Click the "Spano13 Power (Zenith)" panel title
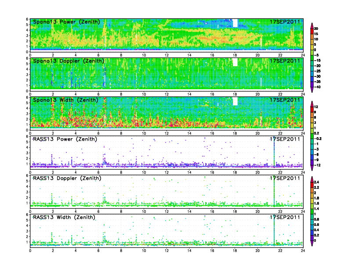The width and height of the screenshot is (348, 269). click(66, 22)
